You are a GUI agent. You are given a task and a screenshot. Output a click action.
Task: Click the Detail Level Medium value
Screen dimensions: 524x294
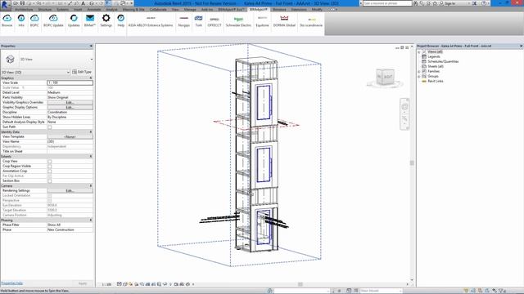coord(70,92)
